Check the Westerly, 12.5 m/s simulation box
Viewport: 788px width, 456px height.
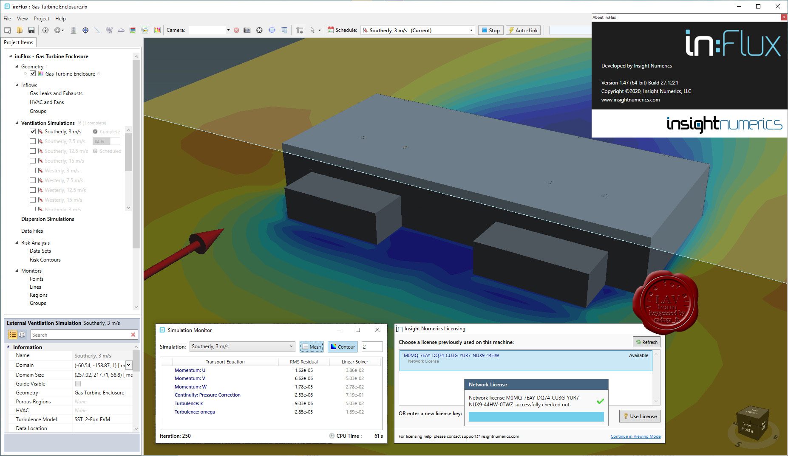33,190
